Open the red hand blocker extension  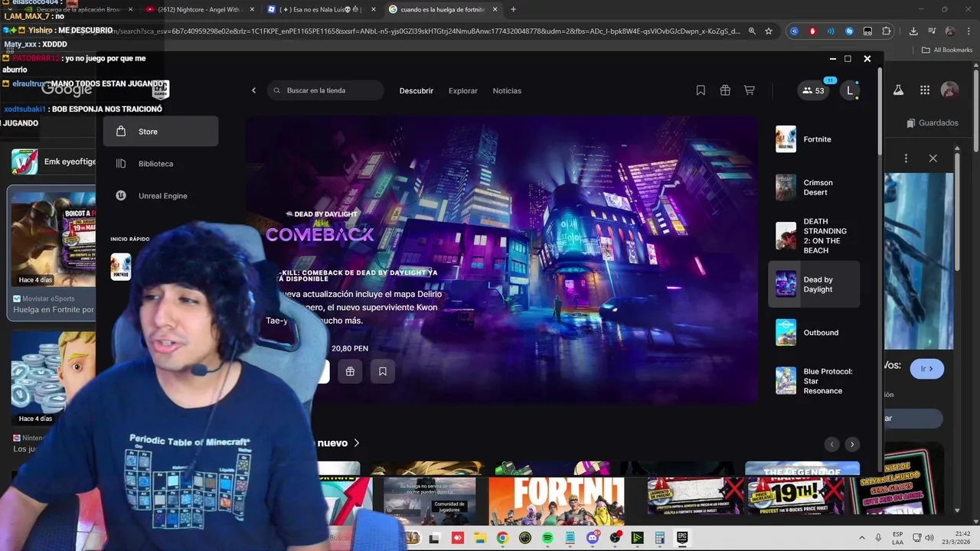pos(812,31)
